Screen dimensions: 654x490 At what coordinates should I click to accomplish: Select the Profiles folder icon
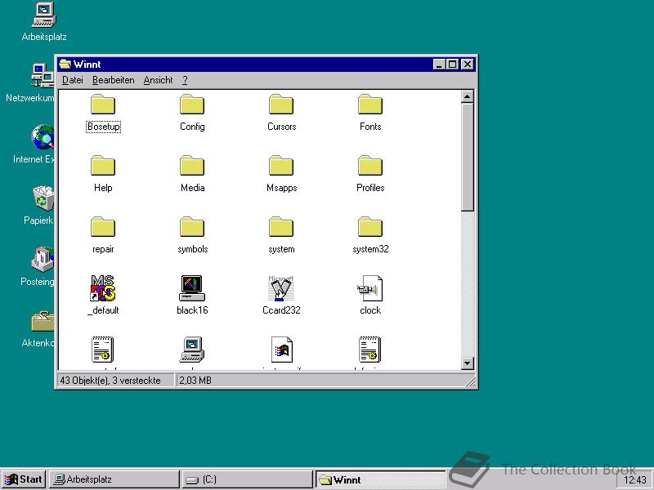point(370,166)
